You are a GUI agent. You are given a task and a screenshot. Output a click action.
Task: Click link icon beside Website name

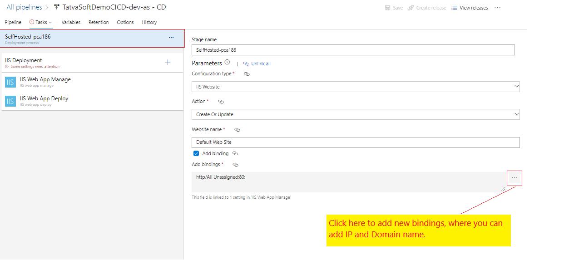[x=237, y=130]
